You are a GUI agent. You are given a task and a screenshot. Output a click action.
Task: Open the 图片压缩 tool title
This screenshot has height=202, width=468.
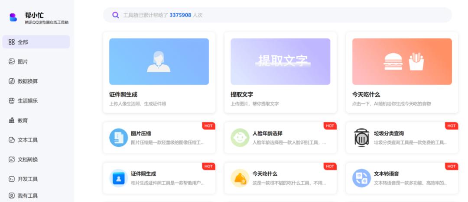point(141,133)
